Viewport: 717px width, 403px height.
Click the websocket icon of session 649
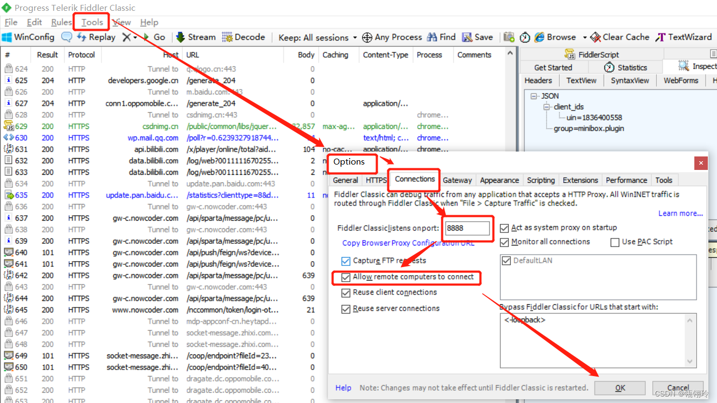[x=9, y=356]
